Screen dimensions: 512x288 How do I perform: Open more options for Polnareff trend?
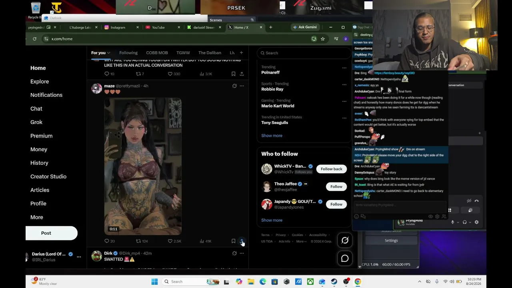(344, 68)
